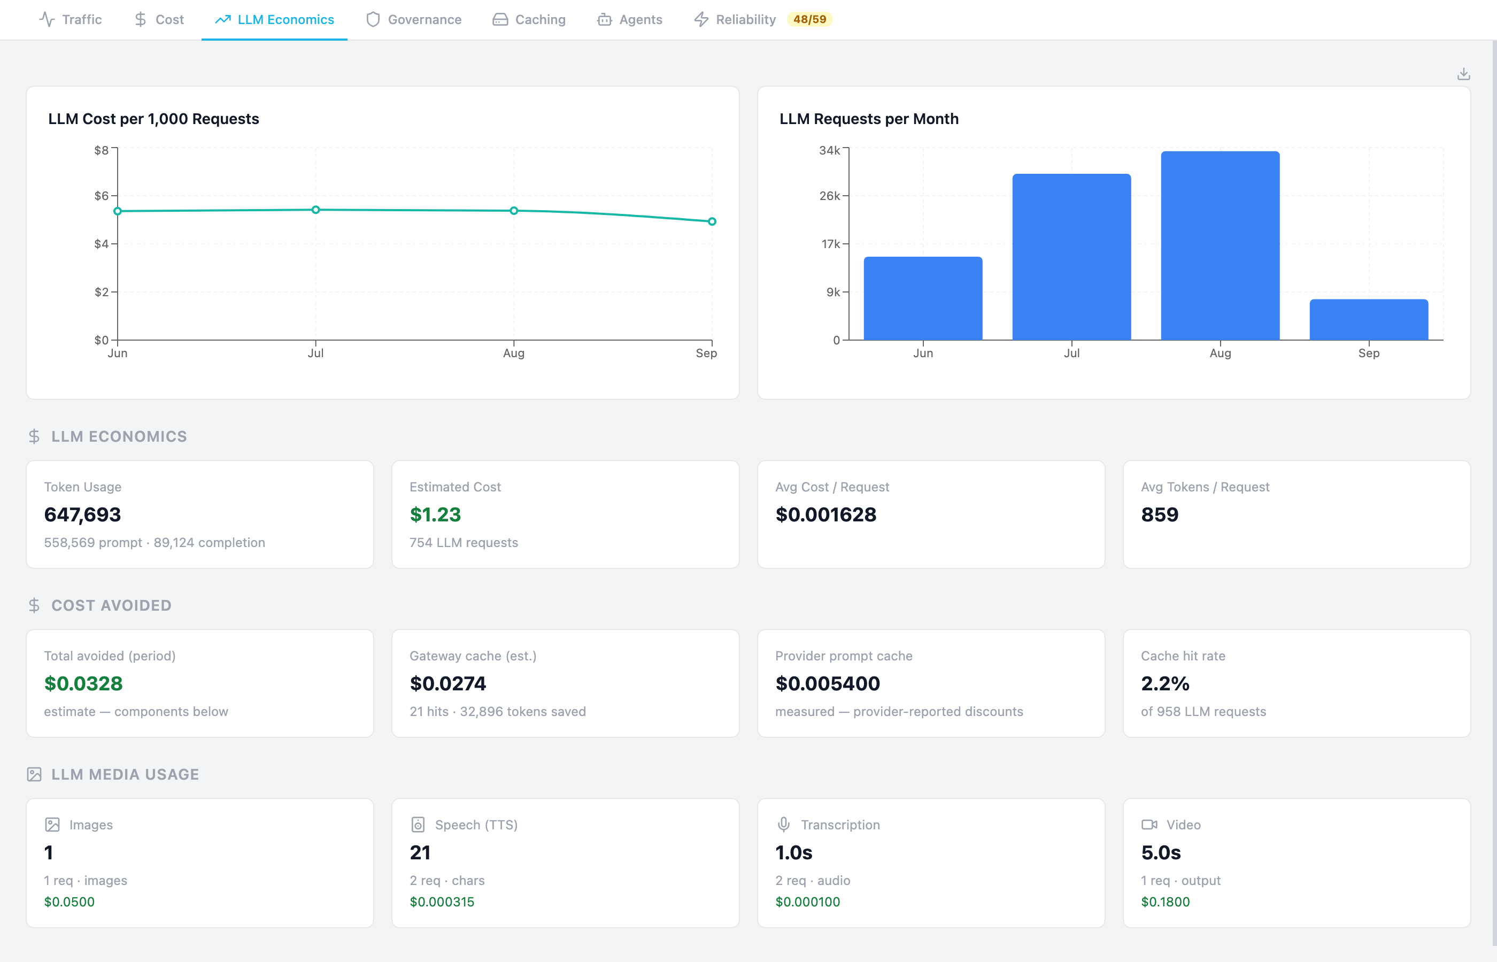Open the Agents tab

(629, 19)
